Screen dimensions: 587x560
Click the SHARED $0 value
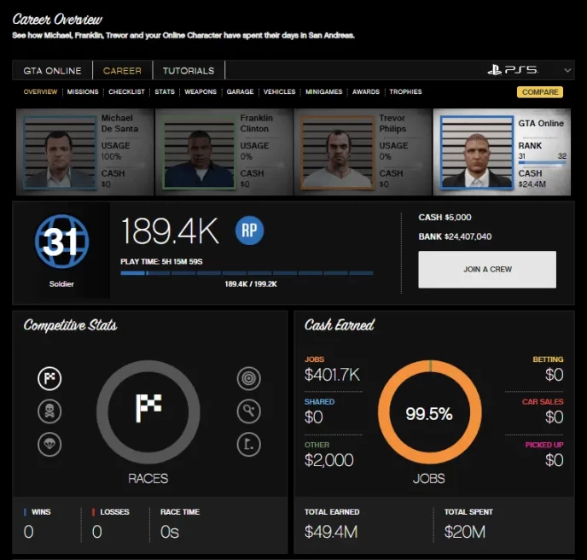[313, 417]
